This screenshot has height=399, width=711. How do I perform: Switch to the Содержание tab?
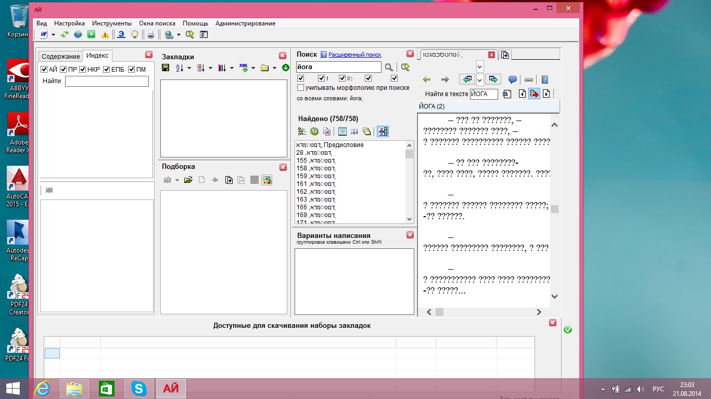coord(61,57)
